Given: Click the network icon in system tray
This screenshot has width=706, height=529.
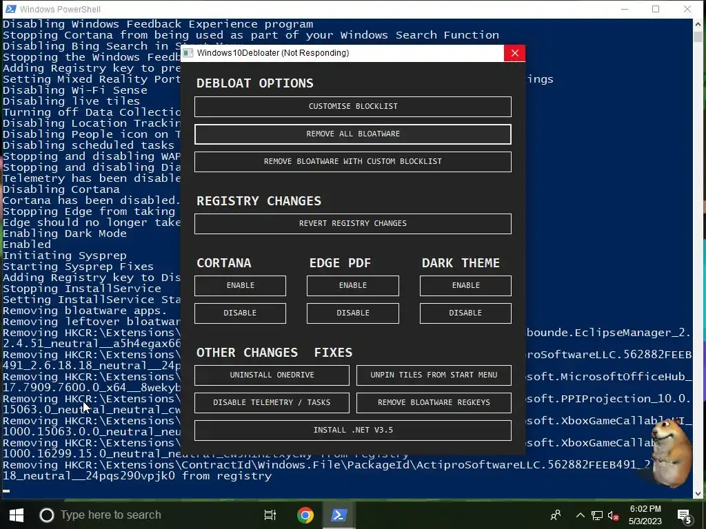Looking at the screenshot, I should pyautogui.click(x=597, y=515).
